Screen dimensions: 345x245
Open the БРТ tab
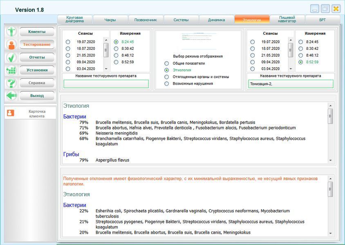tap(323, 19)
